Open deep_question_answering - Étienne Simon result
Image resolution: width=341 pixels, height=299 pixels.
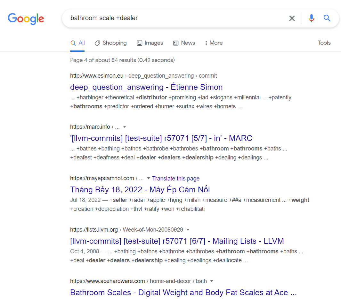(146, 87)
